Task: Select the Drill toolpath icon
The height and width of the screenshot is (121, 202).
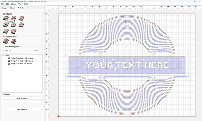Action: [x=6, y=25]
